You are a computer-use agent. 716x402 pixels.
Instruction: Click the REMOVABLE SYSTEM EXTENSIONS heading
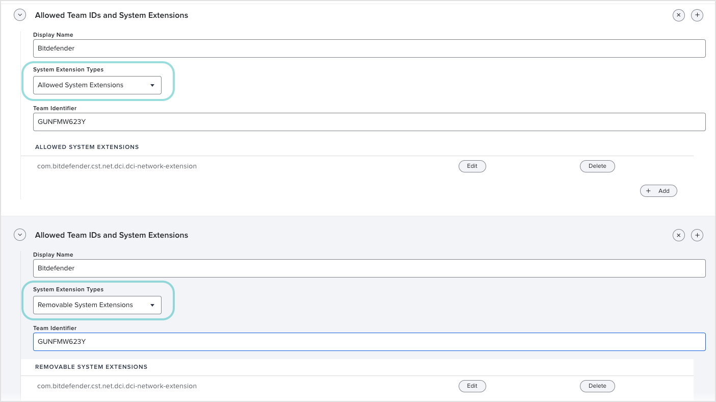[91, 367]
